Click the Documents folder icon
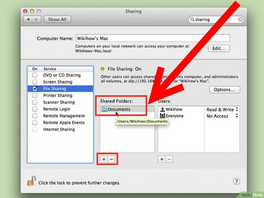264x198 pixels. tap(105, 110)
